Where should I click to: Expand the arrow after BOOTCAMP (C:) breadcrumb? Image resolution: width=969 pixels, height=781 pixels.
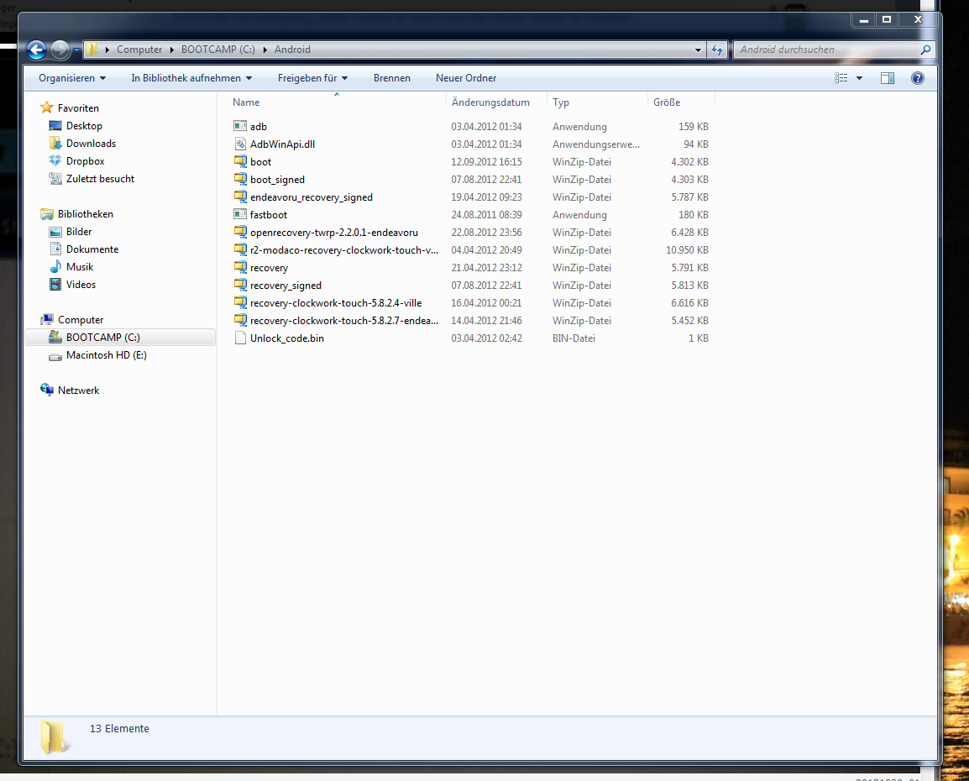click(265, 50)
